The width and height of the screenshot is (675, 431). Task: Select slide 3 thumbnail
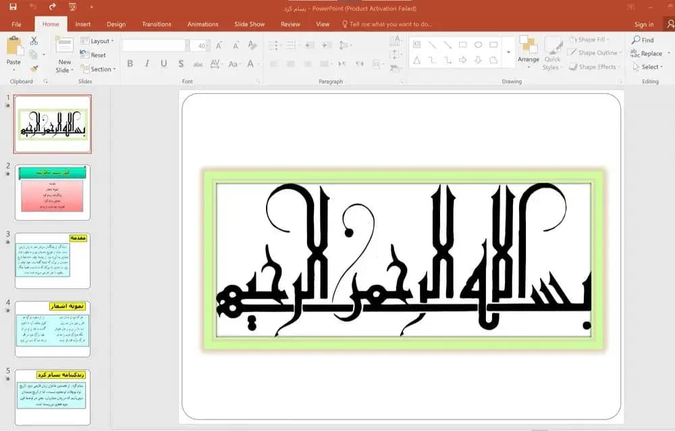tap(53, 261)
